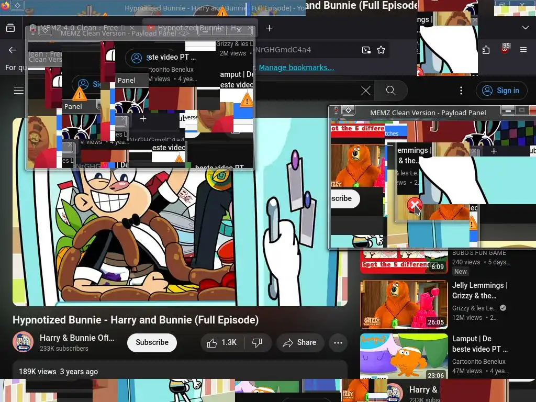Select the MEMZ 4.0 Clean browser tab

81,28
